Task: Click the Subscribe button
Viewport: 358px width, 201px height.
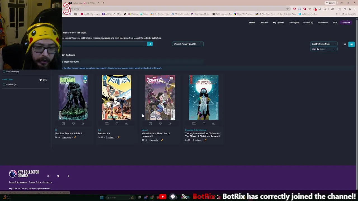Action: tap(346, 23)
